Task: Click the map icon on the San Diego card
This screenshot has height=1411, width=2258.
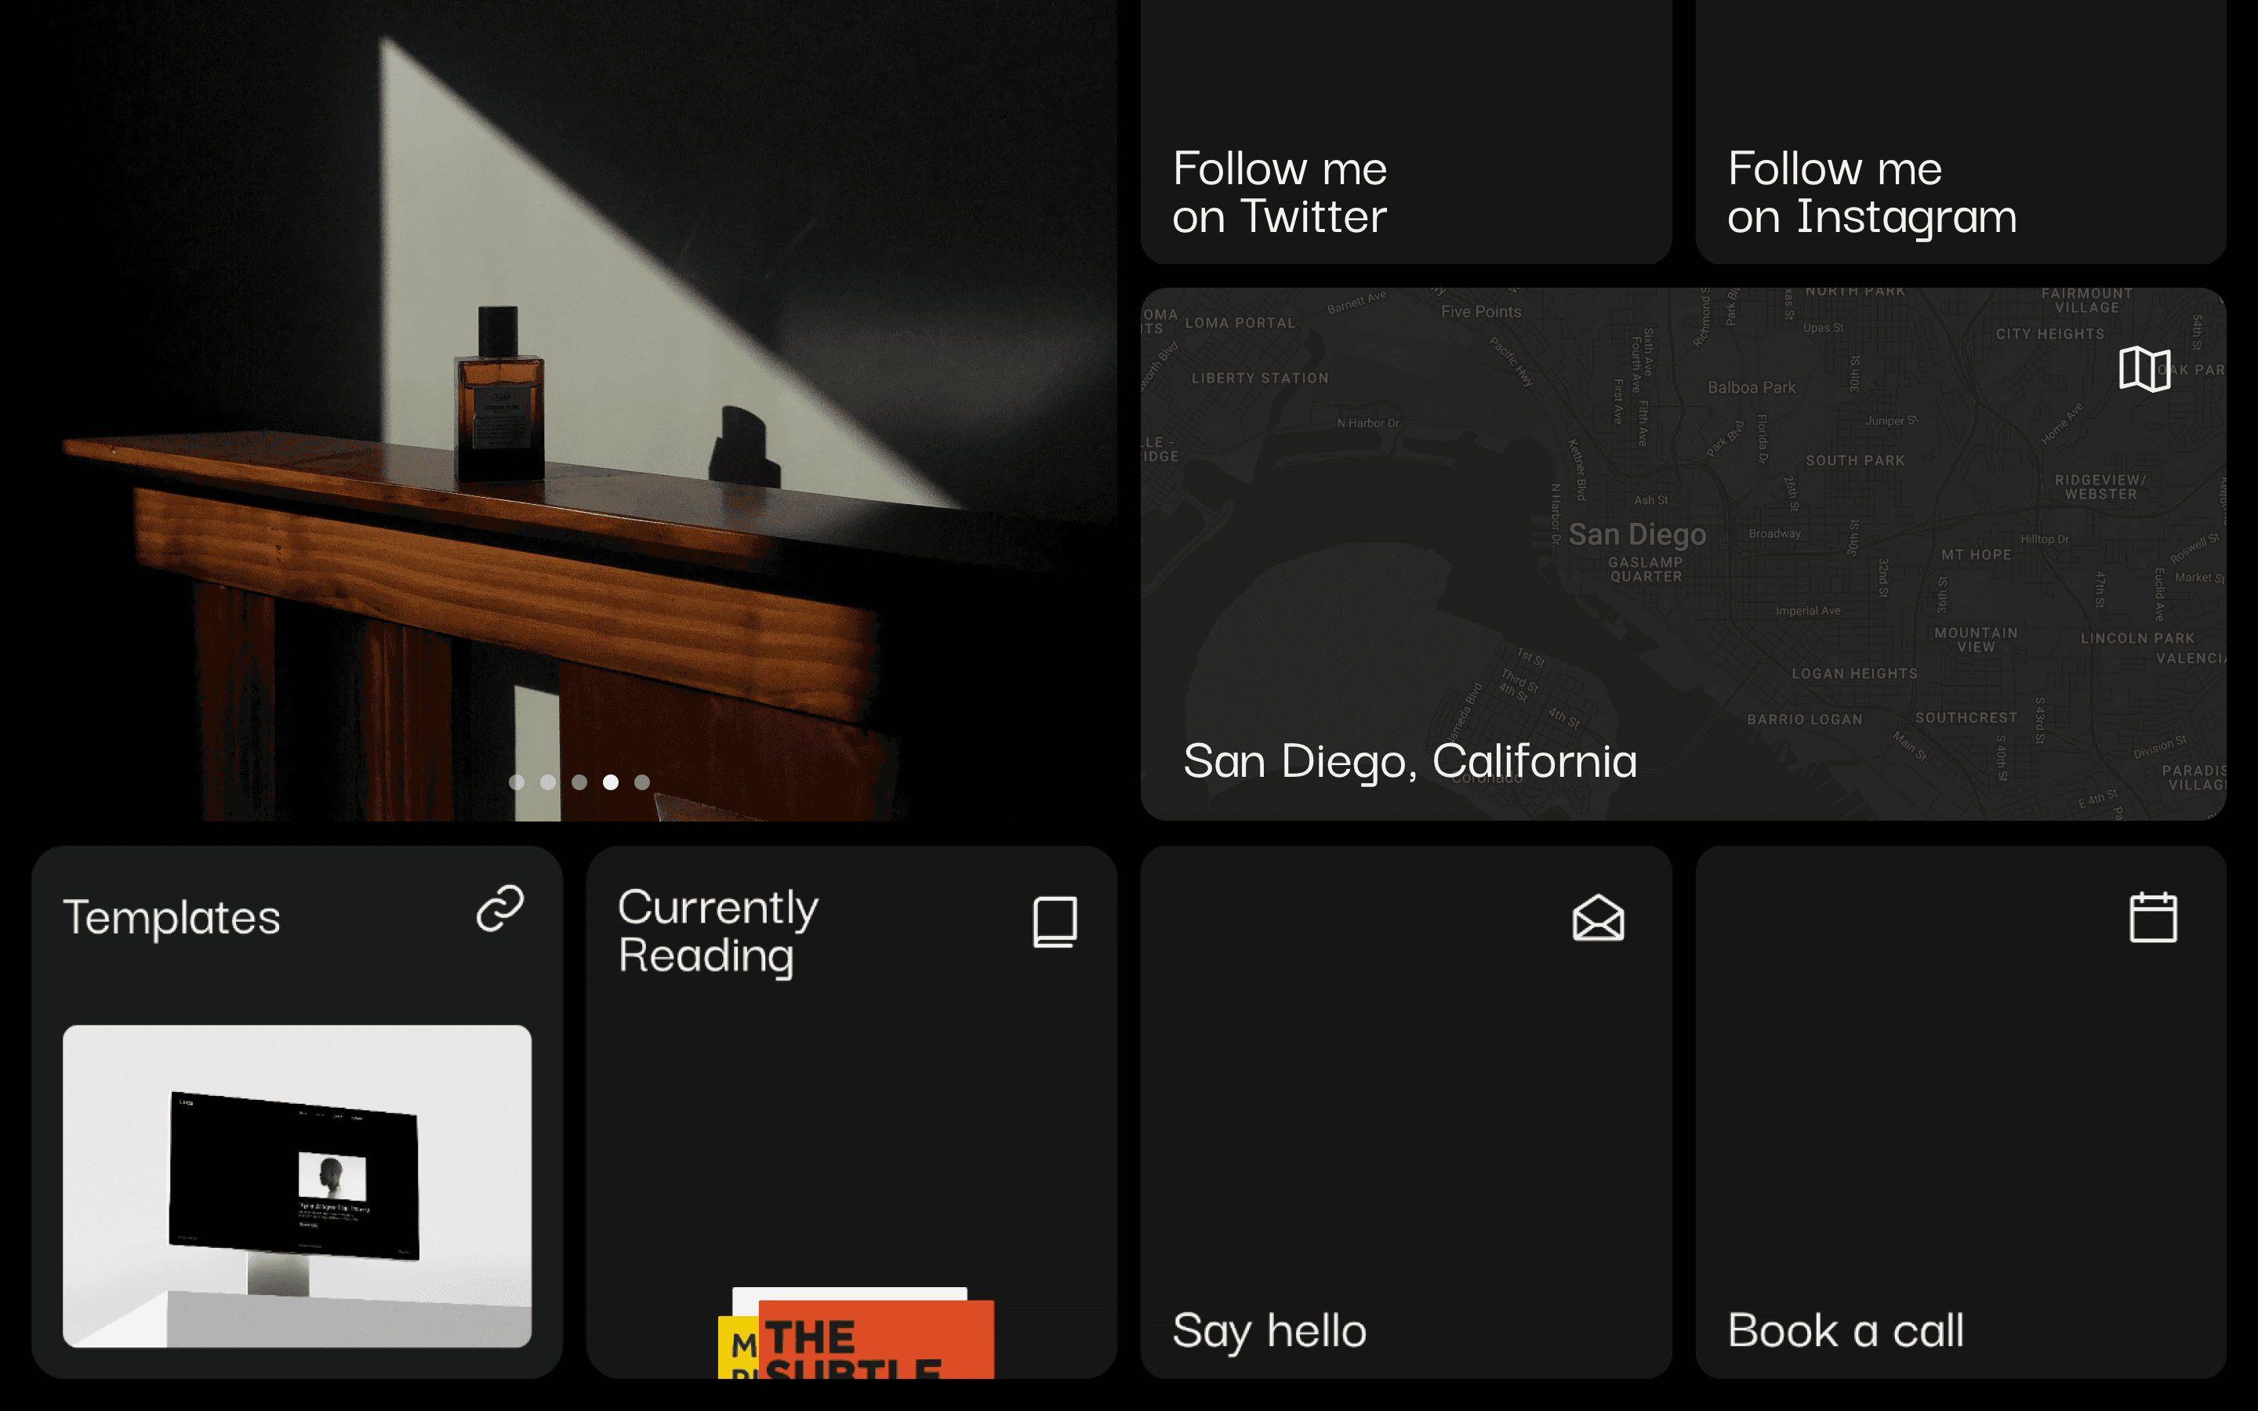Action: [x=2144, y=369]
